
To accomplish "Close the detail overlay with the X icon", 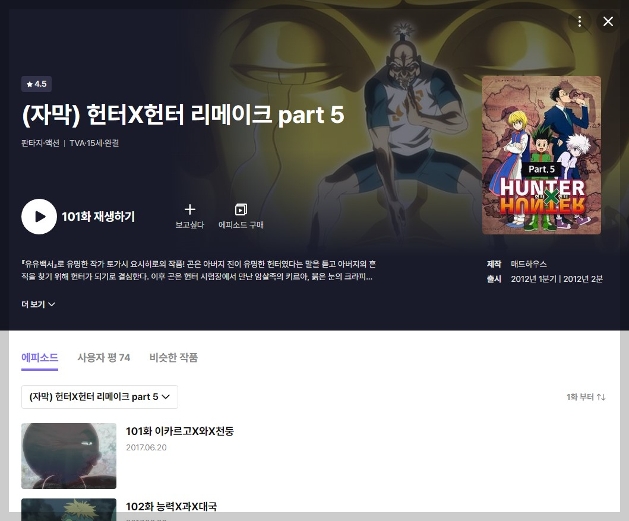I will pos(608,21).
